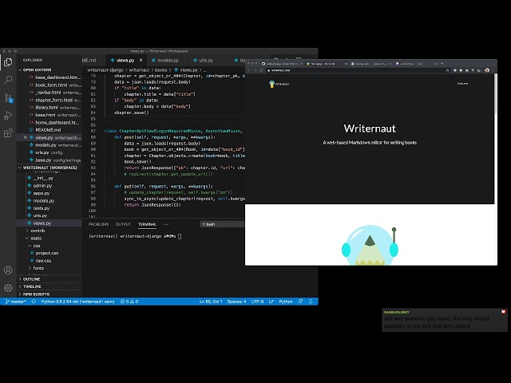Open the Problems panel tab
The height and width of the screenshot is (383, 511).
(x=98, y=224)
